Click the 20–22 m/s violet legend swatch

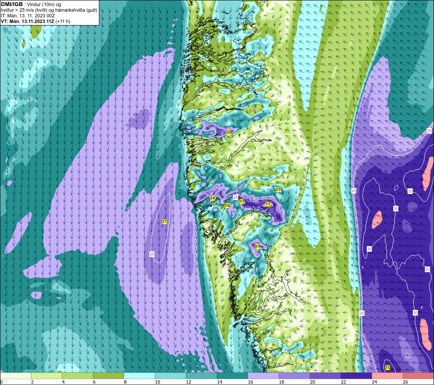pyautogui.click(x=325, y=375)
